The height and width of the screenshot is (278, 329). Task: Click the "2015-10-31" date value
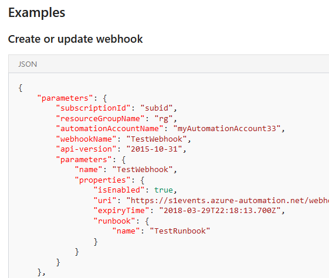coord(154,149)
